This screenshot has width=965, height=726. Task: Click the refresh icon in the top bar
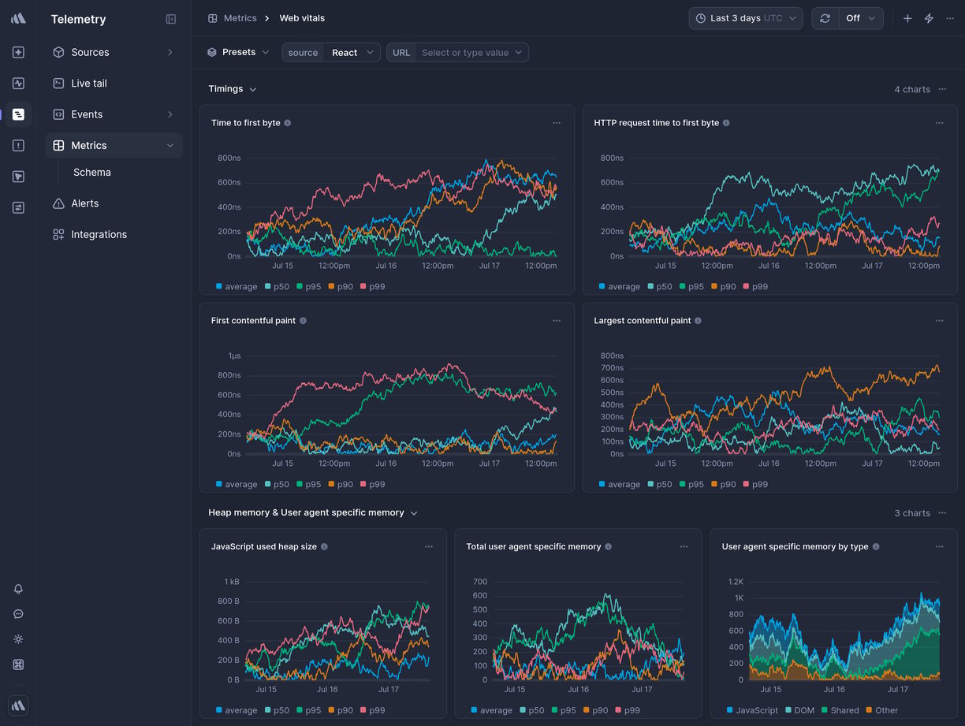coord(825,18)
